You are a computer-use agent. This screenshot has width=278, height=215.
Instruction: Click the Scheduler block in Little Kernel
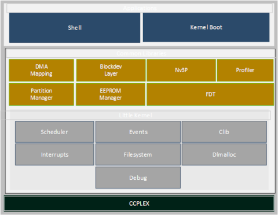[54, 132]
